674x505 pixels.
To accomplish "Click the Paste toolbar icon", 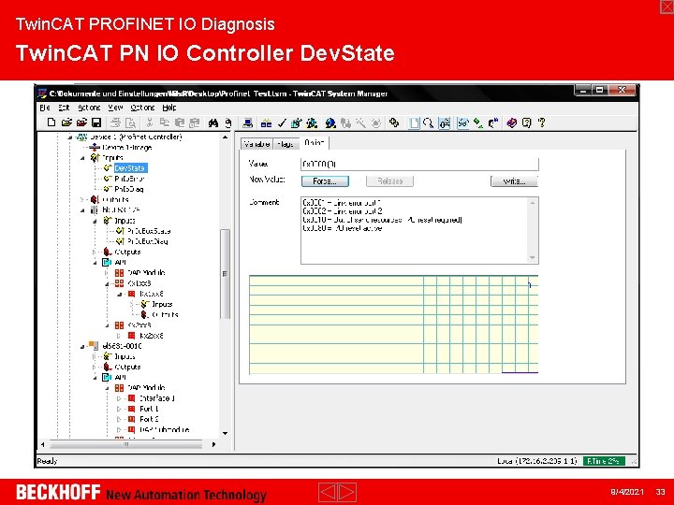I will 179,123.
